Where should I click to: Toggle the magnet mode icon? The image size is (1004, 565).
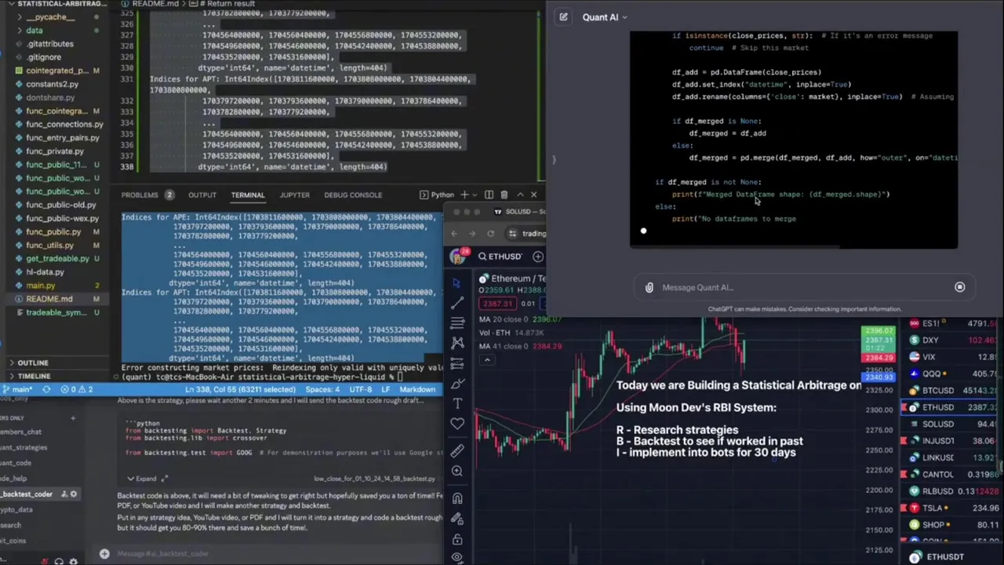[457, 498]
